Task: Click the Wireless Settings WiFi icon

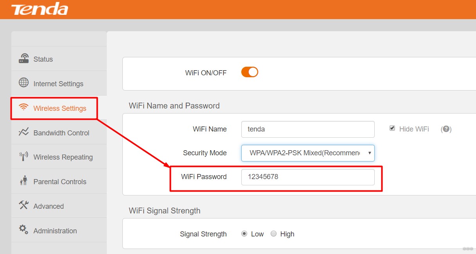Action: [x=24, y=107]
